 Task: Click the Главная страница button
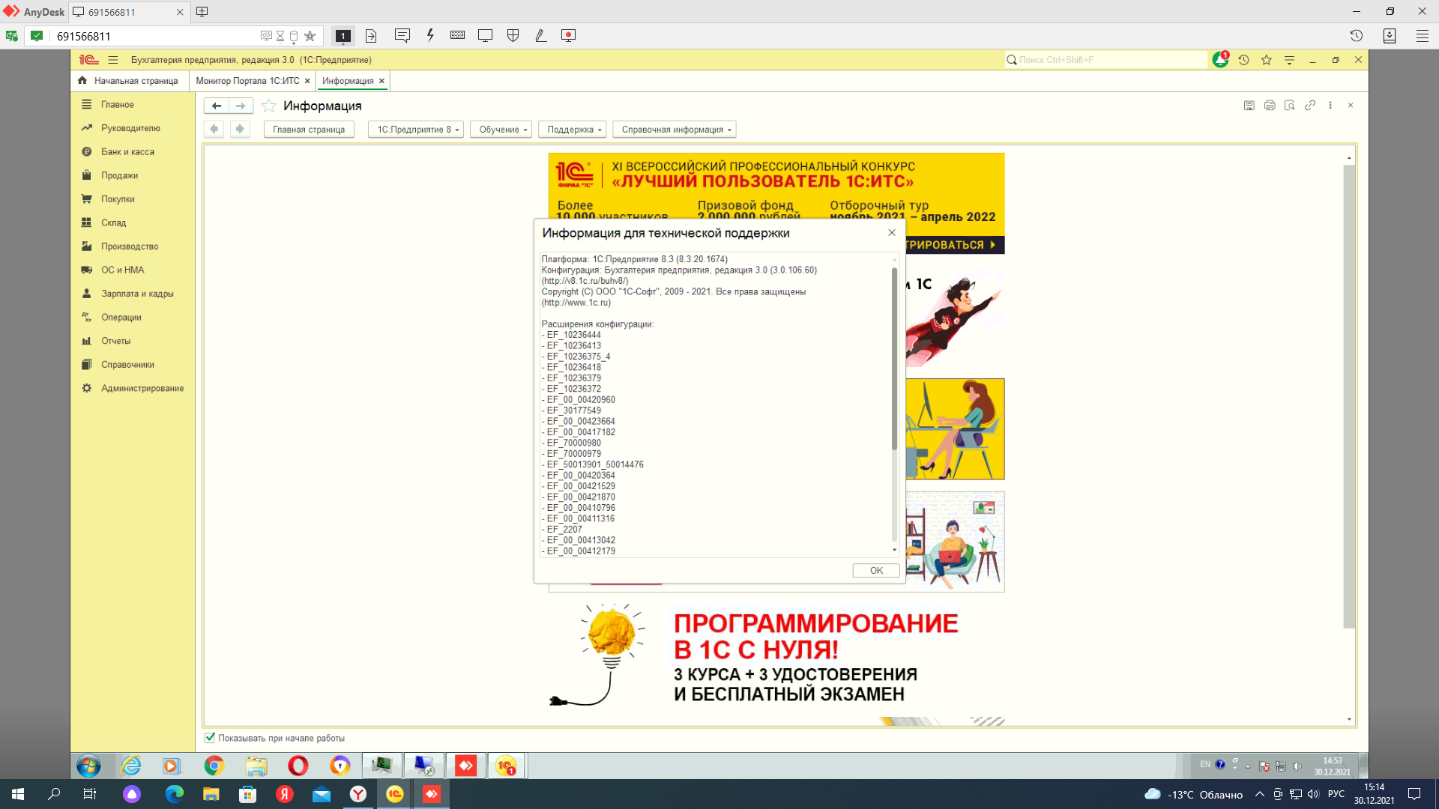309,130
